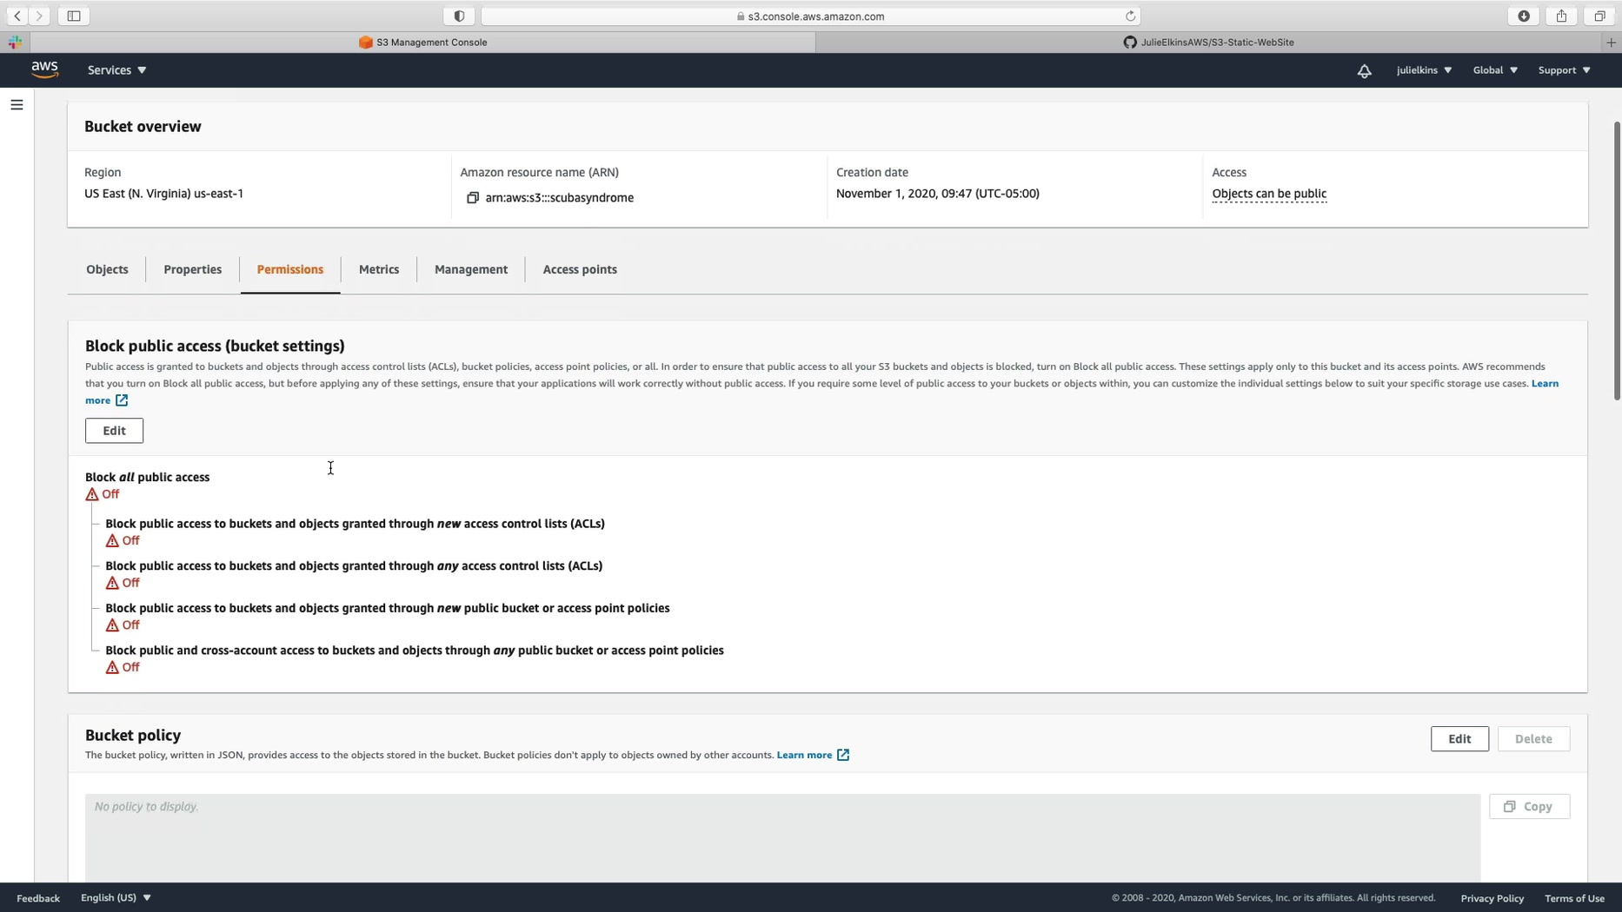Screen dimensions: 1622x912
Task: Switch to JulieElkinsAWS/S3-Static-WebSite browser tab
Action: [1208, 42]
